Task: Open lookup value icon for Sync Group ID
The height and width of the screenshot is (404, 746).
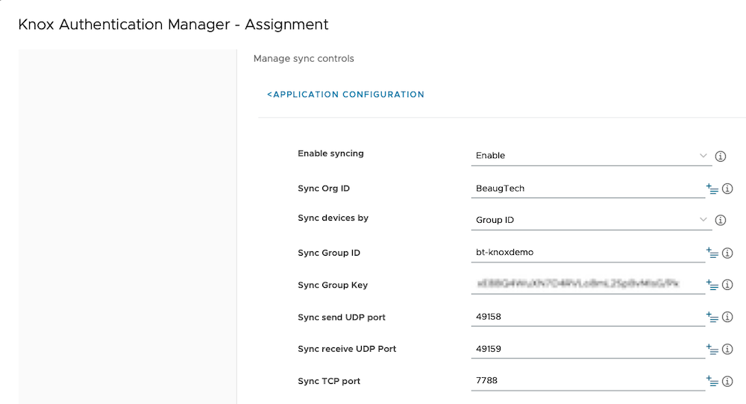Action: pyautogui.click(x=712, y=253)
